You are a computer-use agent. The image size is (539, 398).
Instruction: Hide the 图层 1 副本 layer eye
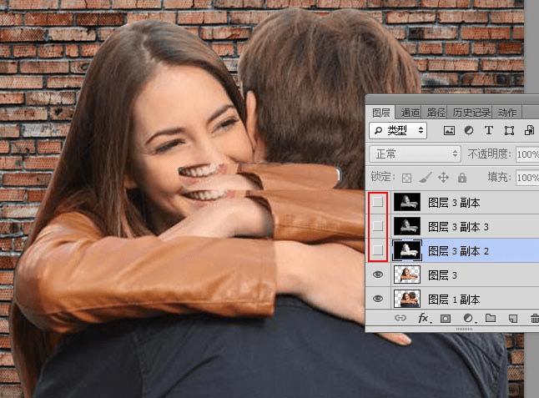[x=378, y=299]
